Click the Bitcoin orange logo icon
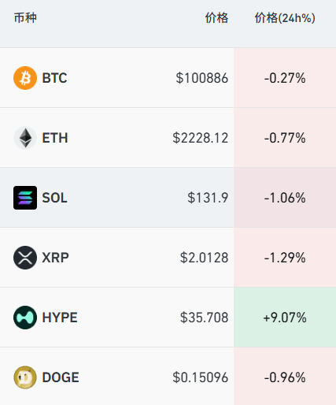This screenshot has width=336, height=405. (25, 78)
